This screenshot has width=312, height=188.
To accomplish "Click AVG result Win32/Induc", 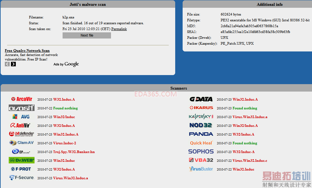I will [64, 117].
